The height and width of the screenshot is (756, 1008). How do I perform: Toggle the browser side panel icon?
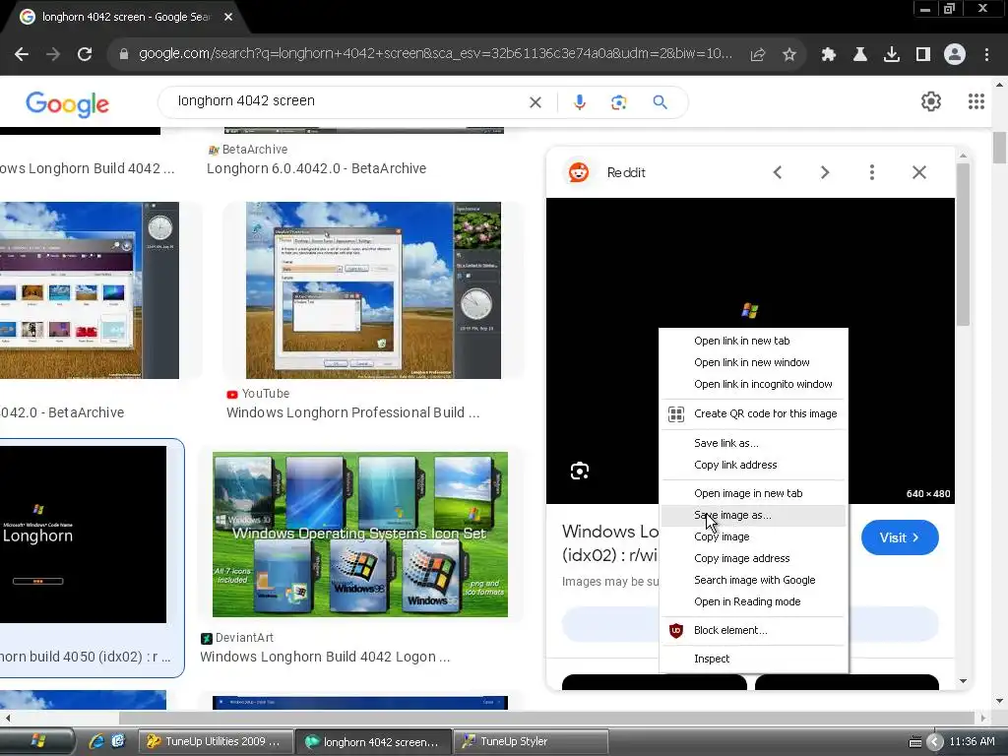pos(923,55)
